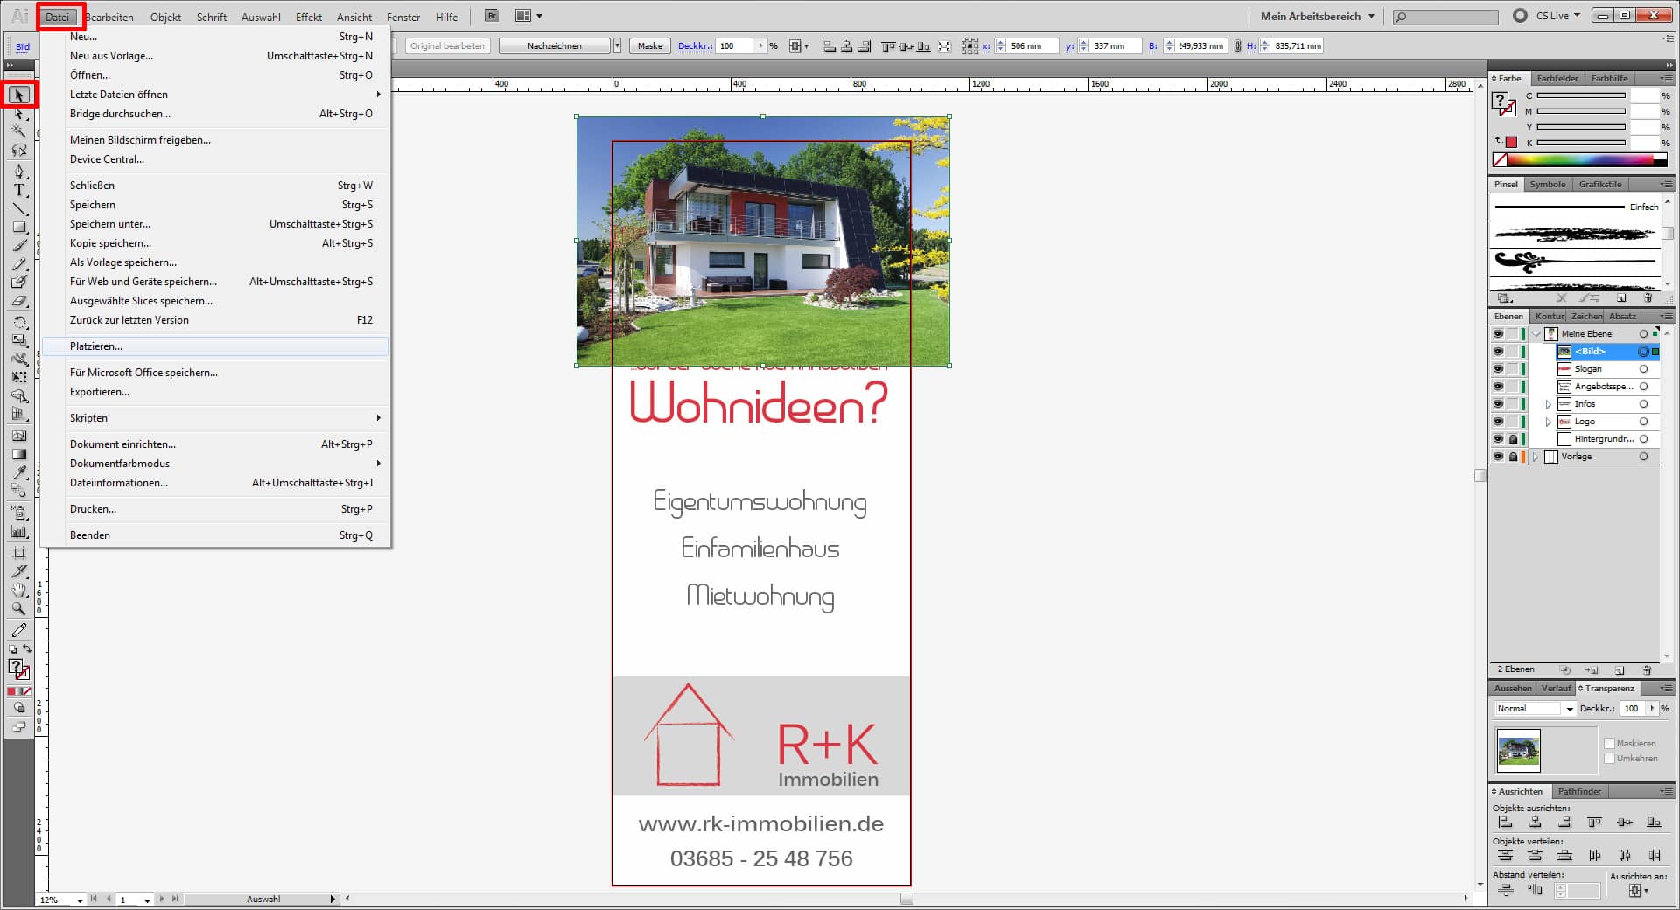The width and height of the screenshot is (1680, 910).
Task: Select the Pen tool
Action: [x=19, y=171]
